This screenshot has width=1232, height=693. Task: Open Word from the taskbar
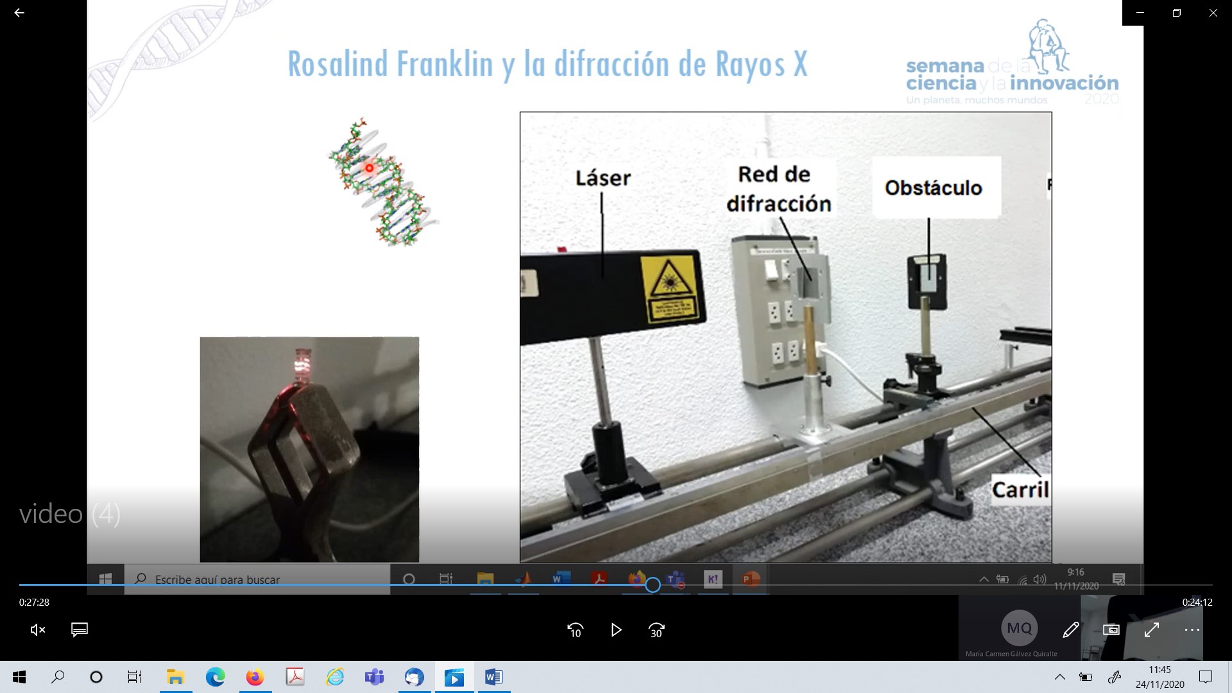coord(493,677)
